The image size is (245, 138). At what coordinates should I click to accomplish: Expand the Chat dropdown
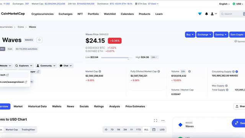click(66, 66)
